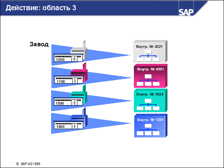Image resolution: width=224 pixels, height=168 pixels.
Task: Click the slide title Действие: область 3
Action: click(x=41, y=8)
